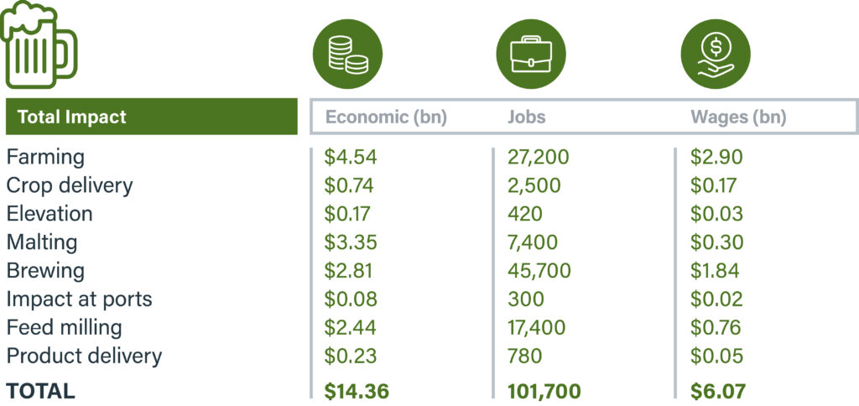This screenshot has height=406, width=859.
Task: Click the Crop delivery row label
Action: 70,185
